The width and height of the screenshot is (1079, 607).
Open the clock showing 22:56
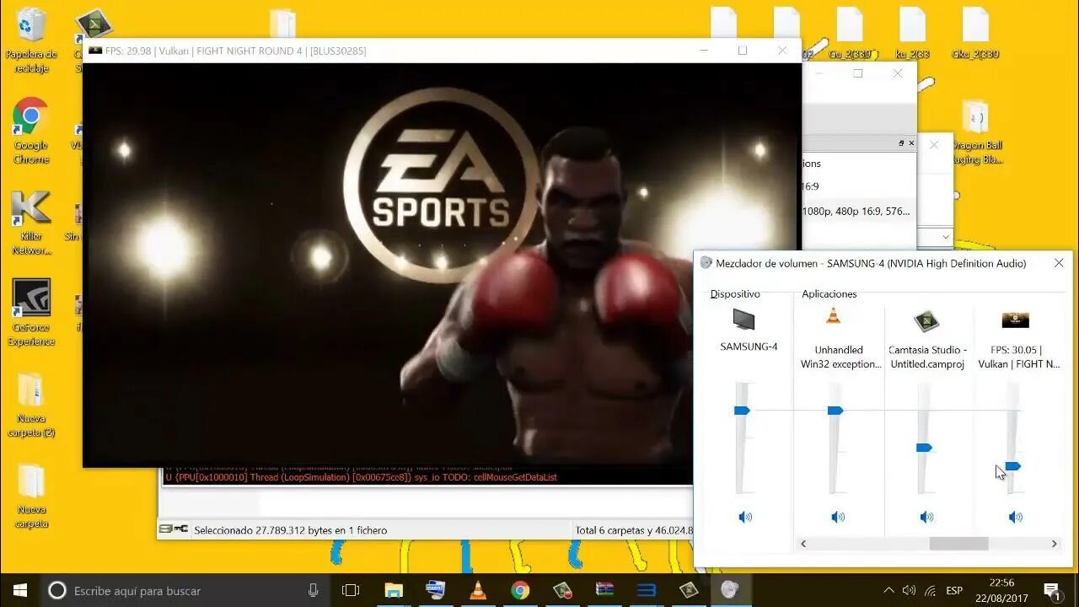[1001, 590]
